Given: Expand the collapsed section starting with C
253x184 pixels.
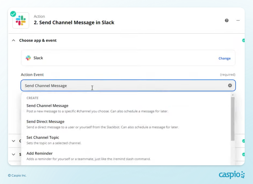Looking at the screenshot, I should pos(14,141).
